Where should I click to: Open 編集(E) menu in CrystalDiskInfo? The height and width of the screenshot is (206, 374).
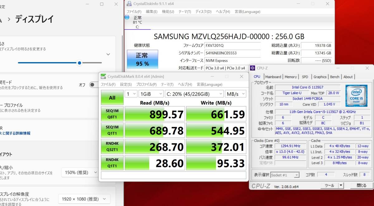(x=152, y=12)
